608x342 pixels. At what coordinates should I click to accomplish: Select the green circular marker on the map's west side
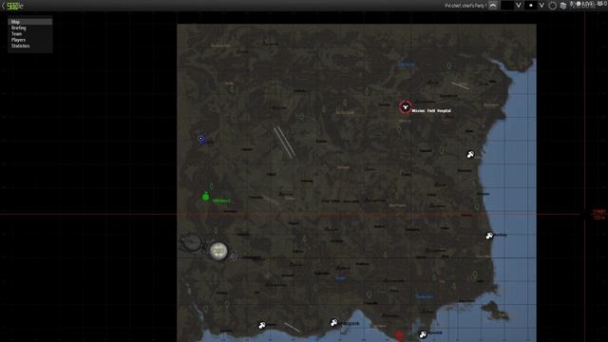click(205, 197)
